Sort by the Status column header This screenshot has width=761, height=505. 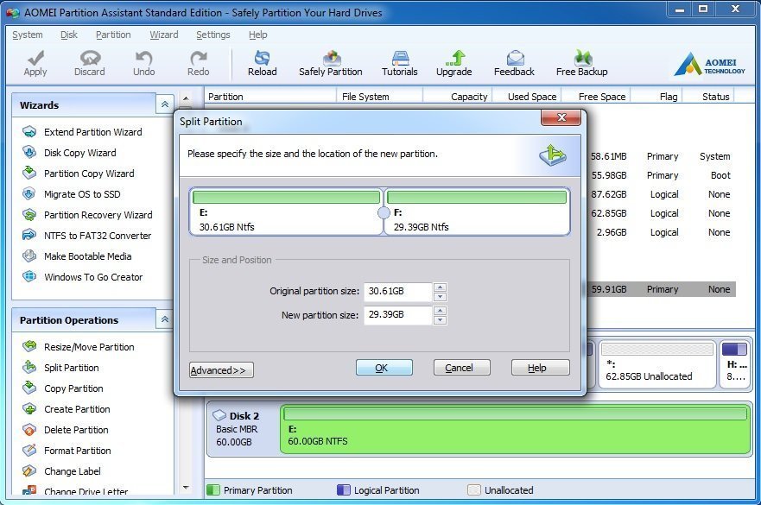click(709, 97)
